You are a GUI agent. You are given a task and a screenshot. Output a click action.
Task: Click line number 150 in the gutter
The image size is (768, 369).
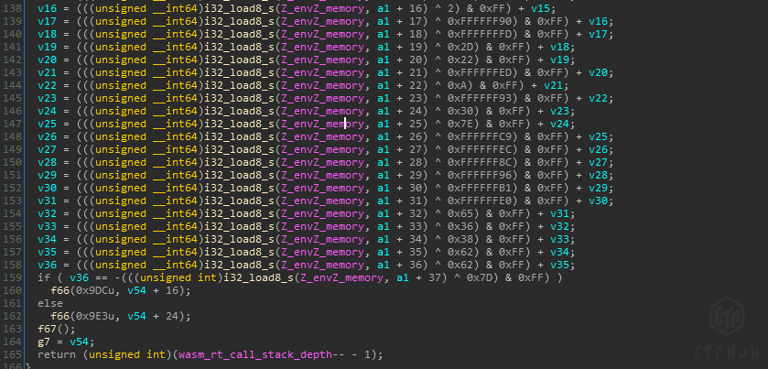click(14, 162)
